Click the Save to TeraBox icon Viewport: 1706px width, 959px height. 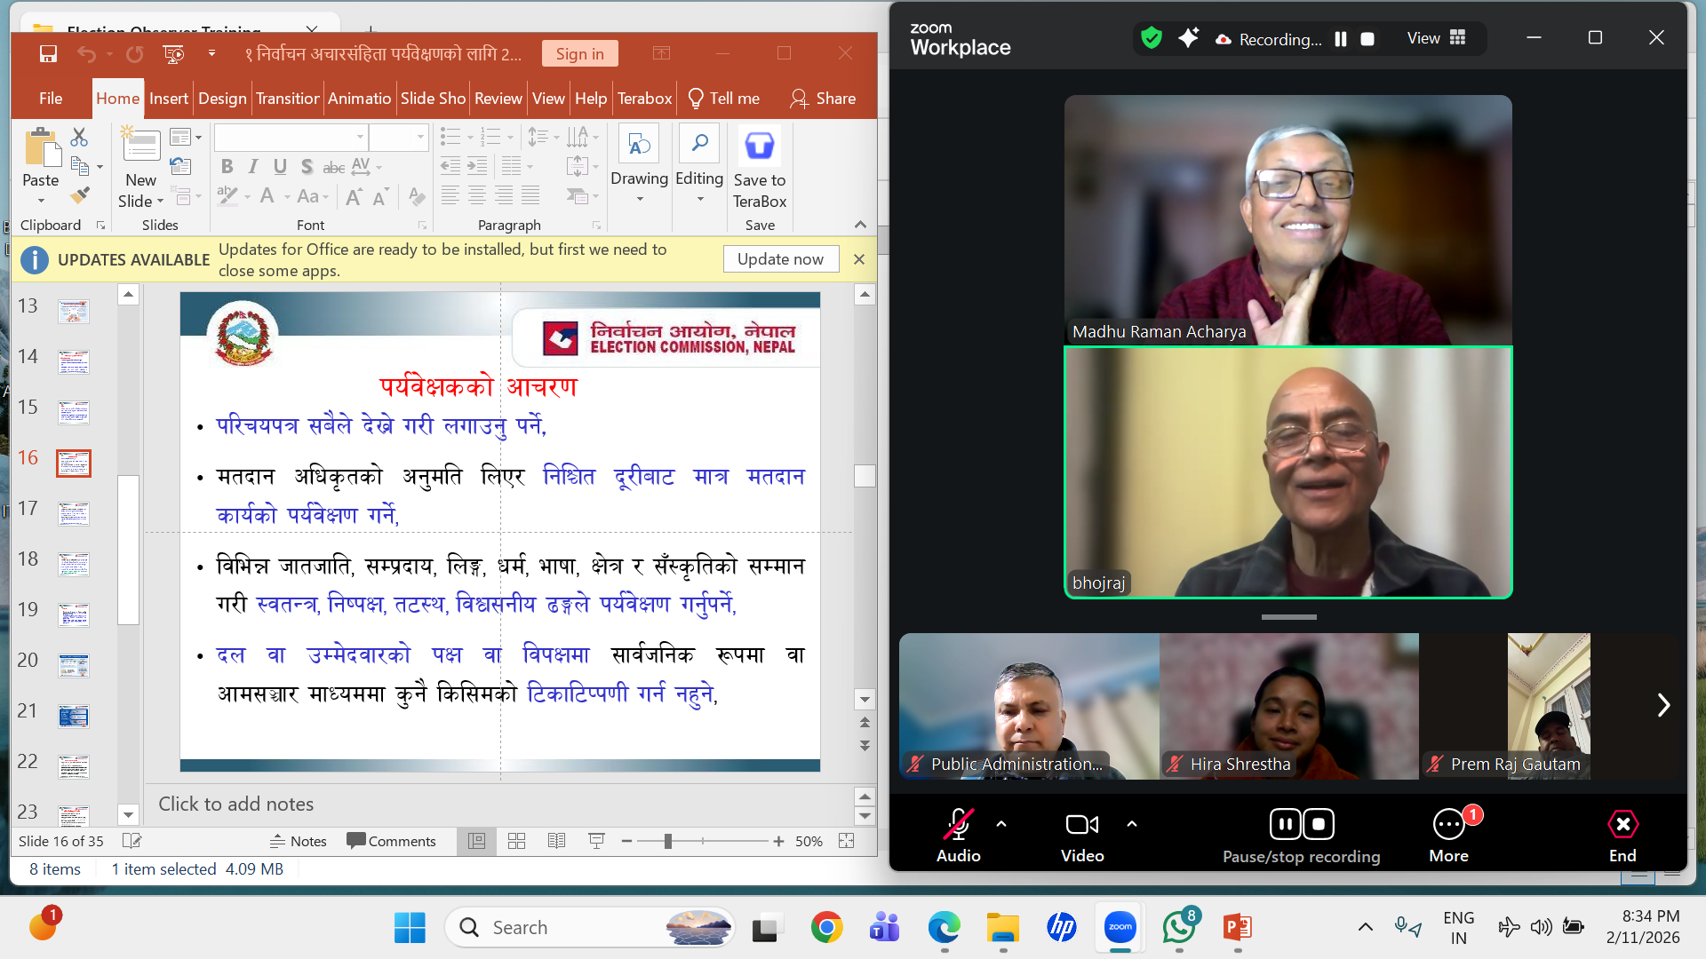tap(759, 146)
